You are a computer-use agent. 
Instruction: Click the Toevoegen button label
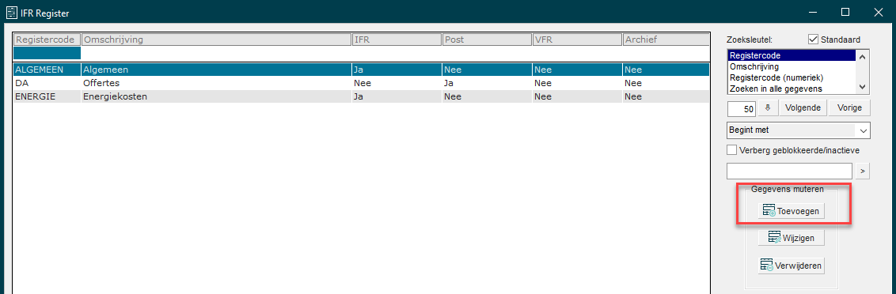tap(798, 211)
